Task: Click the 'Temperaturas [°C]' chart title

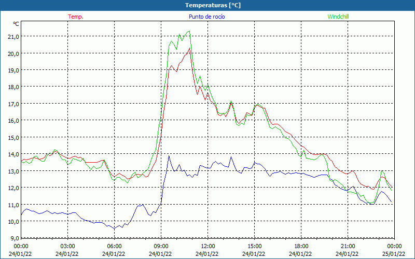Action: (213, 5)
